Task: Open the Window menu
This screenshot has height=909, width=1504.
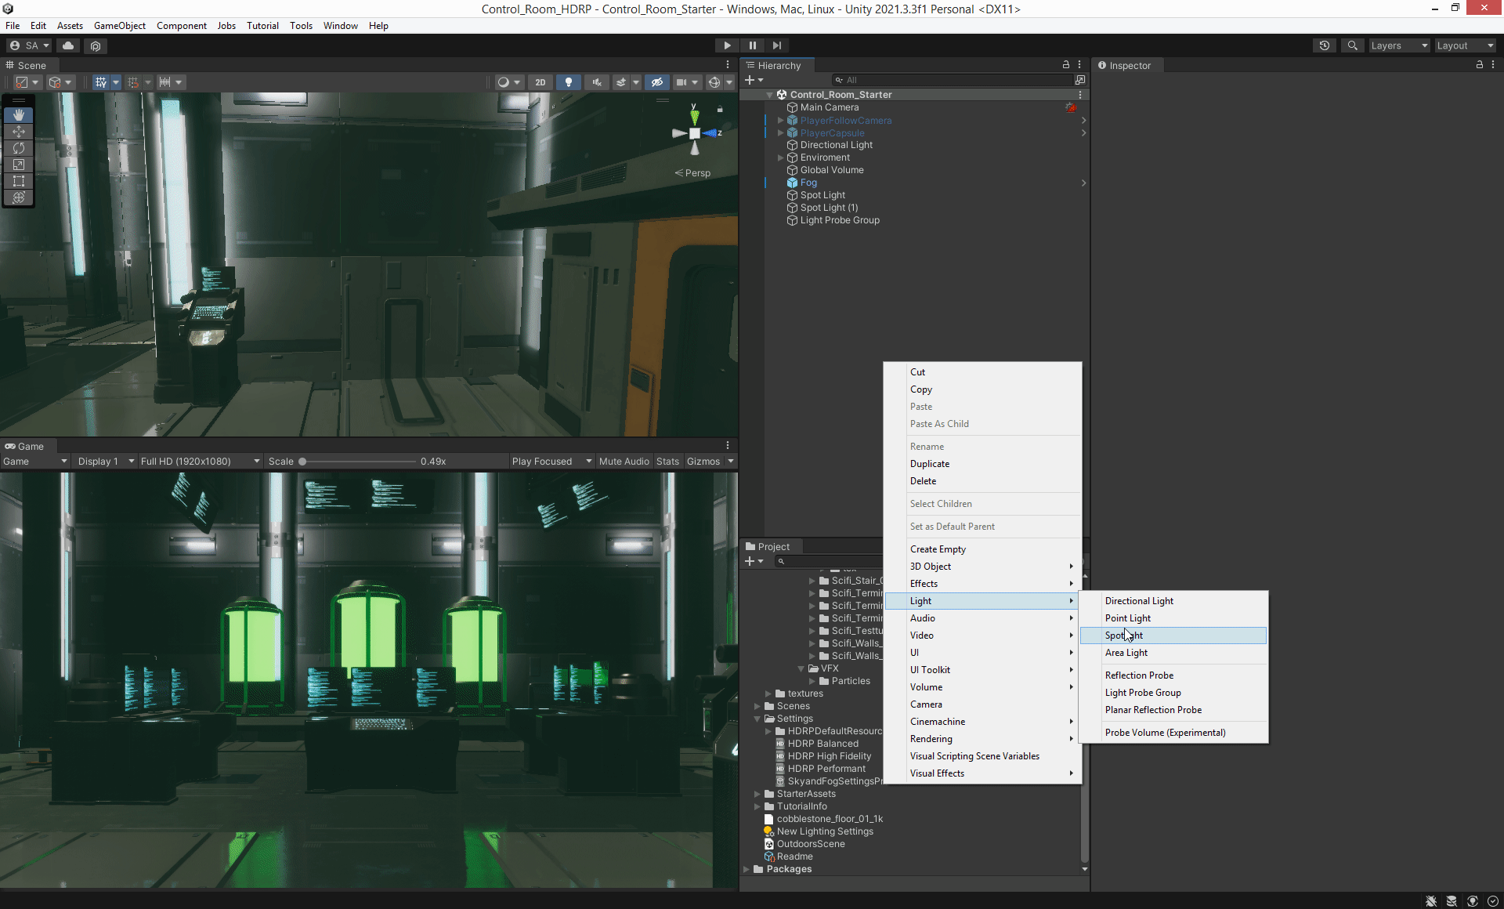Action: click(340, 26)
